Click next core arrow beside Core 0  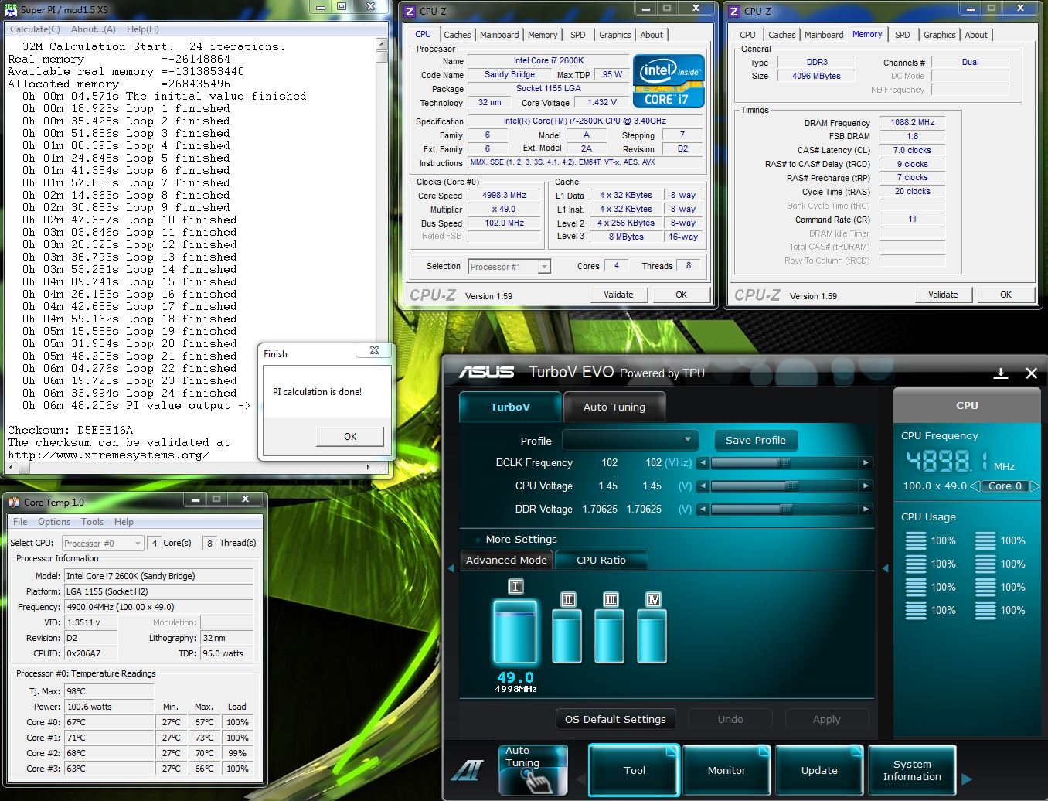click(1035, 486)
